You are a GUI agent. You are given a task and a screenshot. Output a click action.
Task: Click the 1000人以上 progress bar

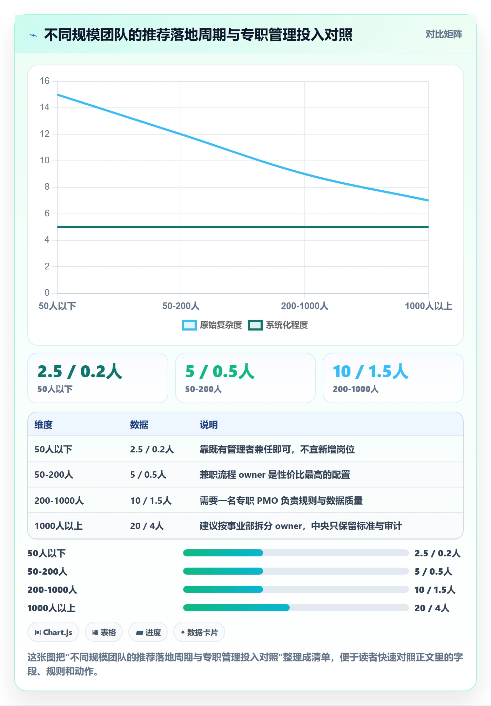[296, 608]
